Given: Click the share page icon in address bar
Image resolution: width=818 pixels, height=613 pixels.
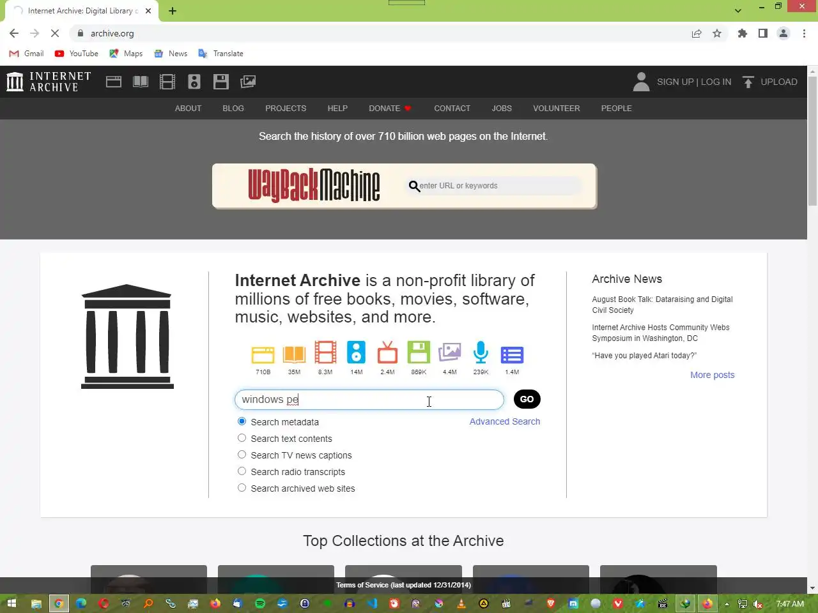Looking at the screenshot, I should tap(697, 33).
